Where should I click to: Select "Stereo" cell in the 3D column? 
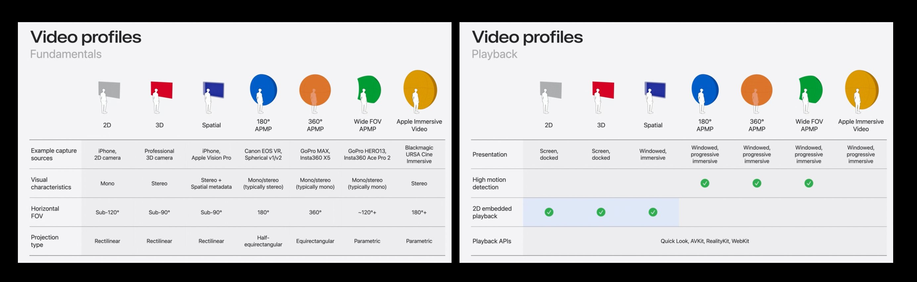[x=159, y=183]
